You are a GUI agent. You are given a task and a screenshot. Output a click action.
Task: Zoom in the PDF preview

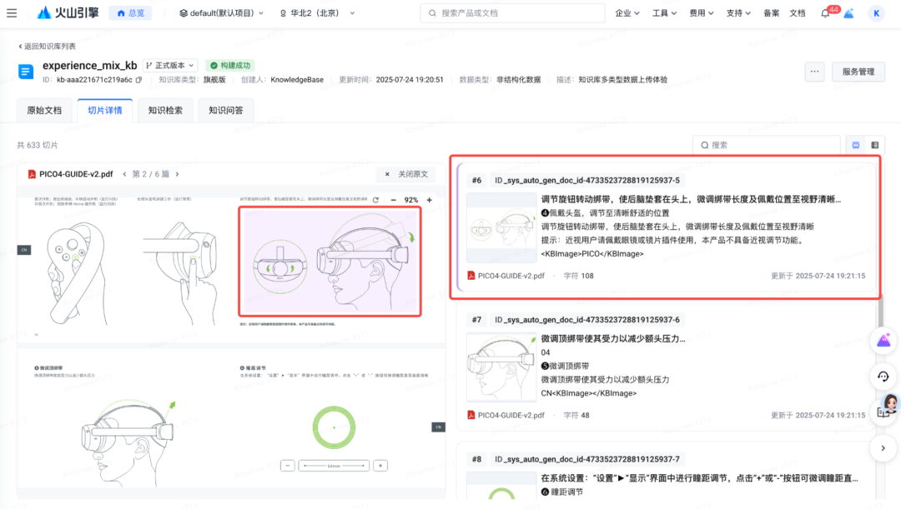click(x=429, y=200)
